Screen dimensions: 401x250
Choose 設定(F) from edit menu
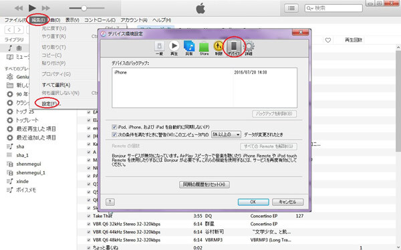[51, 104]
